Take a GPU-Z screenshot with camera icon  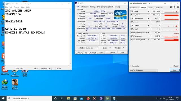pos(171,7)
